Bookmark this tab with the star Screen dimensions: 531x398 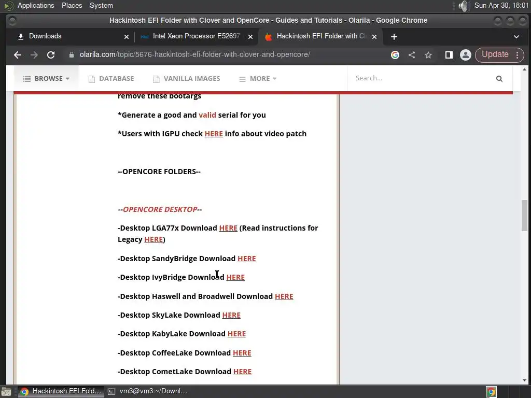[x=428, y=55]
